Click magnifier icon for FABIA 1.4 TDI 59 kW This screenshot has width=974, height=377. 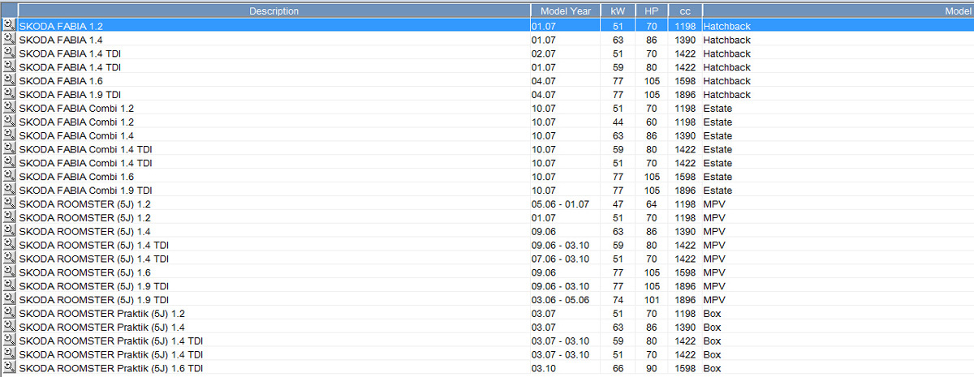tap(8, 67)
